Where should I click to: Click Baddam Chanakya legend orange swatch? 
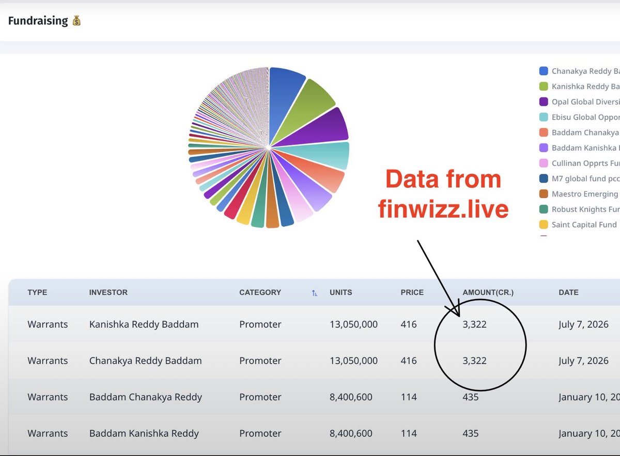coord(544,133)
